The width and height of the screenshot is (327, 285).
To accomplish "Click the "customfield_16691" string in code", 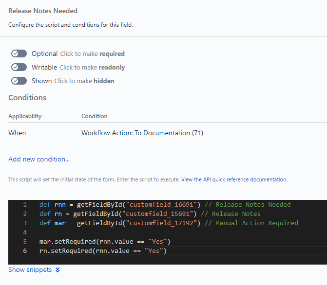I will pyautogui.click(x=161, y=205).
